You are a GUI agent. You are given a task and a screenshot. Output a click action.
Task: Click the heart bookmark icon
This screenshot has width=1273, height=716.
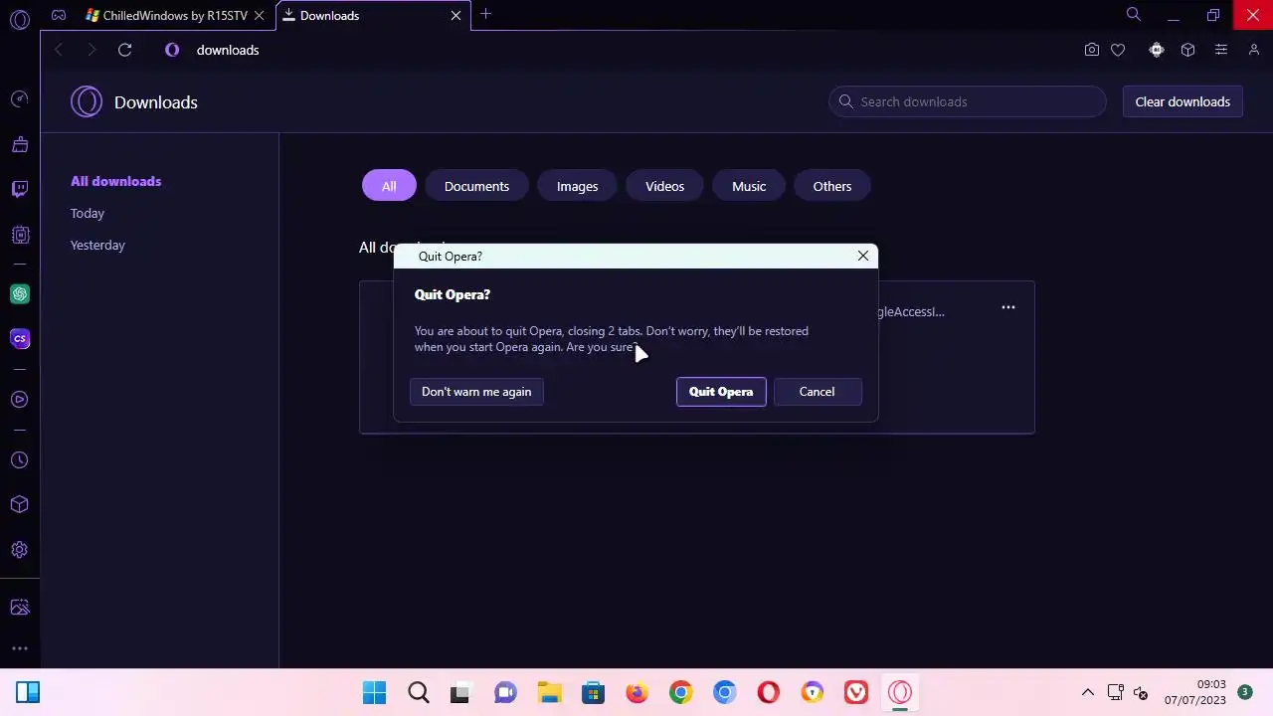(x=1118, y=50)
